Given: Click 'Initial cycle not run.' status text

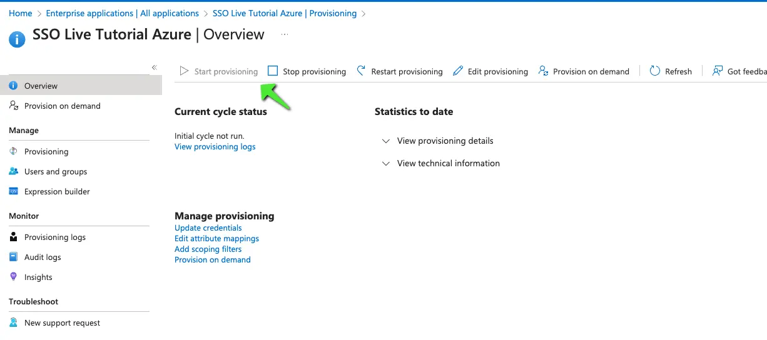Looking at the screenshot, I should pos(210,136).
